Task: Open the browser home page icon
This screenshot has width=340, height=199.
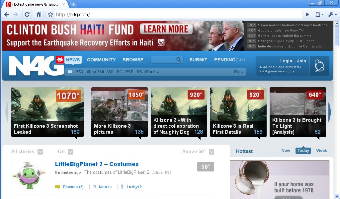Action: [39, 15]
